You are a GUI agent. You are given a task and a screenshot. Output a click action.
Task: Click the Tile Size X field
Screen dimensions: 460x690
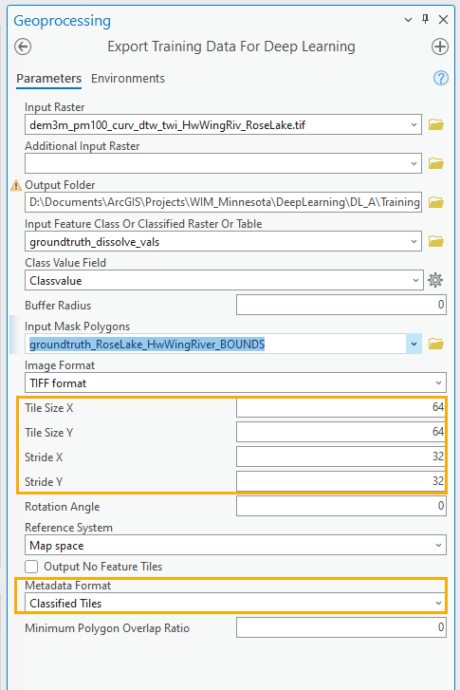[341, 407]
